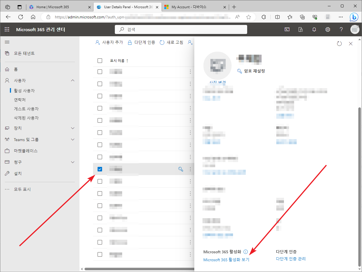This screenshot has width=362, height=272.
Task: Add this page to favorites with the star
Action: click(x=249, y=17)
